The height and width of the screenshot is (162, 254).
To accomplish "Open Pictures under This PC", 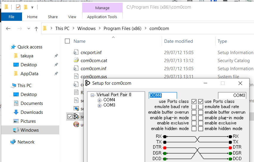I will tap(28, 121).
